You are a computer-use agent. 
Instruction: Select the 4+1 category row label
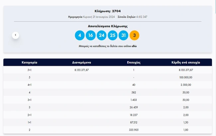click(29, 85)
